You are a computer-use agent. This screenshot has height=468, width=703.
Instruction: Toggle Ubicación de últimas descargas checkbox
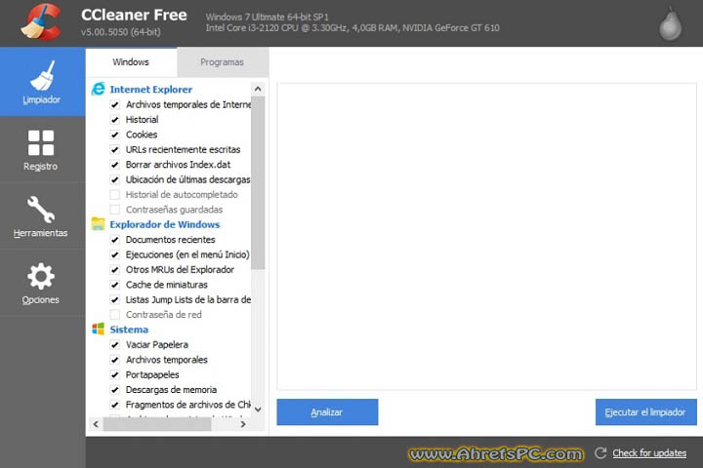[x=115, y=179]
